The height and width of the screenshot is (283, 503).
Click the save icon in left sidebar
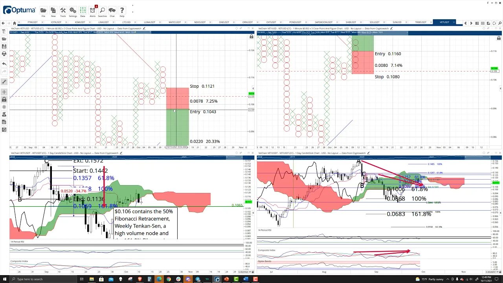[4, 46]
